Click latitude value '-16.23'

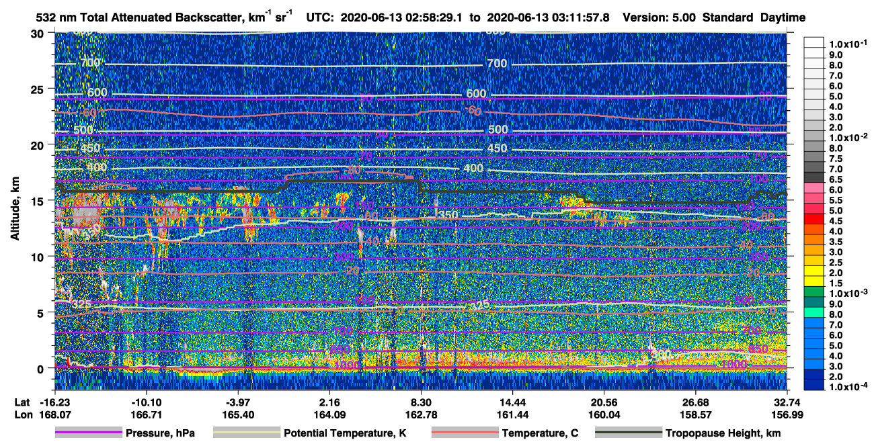(54, 402)
